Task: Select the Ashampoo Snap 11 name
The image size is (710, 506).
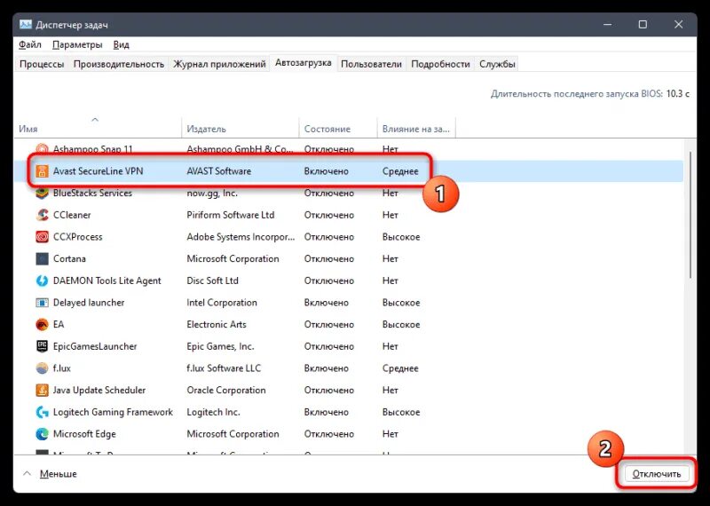Action: 93,149
